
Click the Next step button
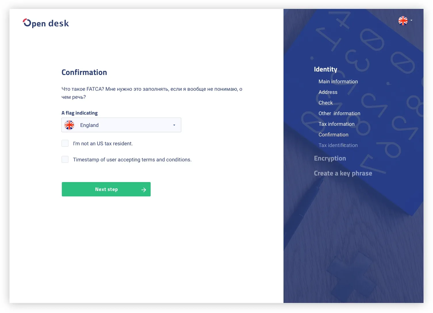click(x=106, y=189)
